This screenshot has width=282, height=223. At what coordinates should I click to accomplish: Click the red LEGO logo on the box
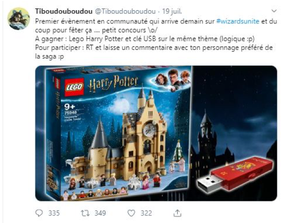coord(74,87)
